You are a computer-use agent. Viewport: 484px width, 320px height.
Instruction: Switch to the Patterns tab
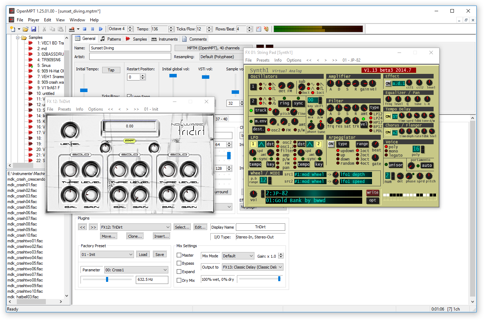(111, 39)
